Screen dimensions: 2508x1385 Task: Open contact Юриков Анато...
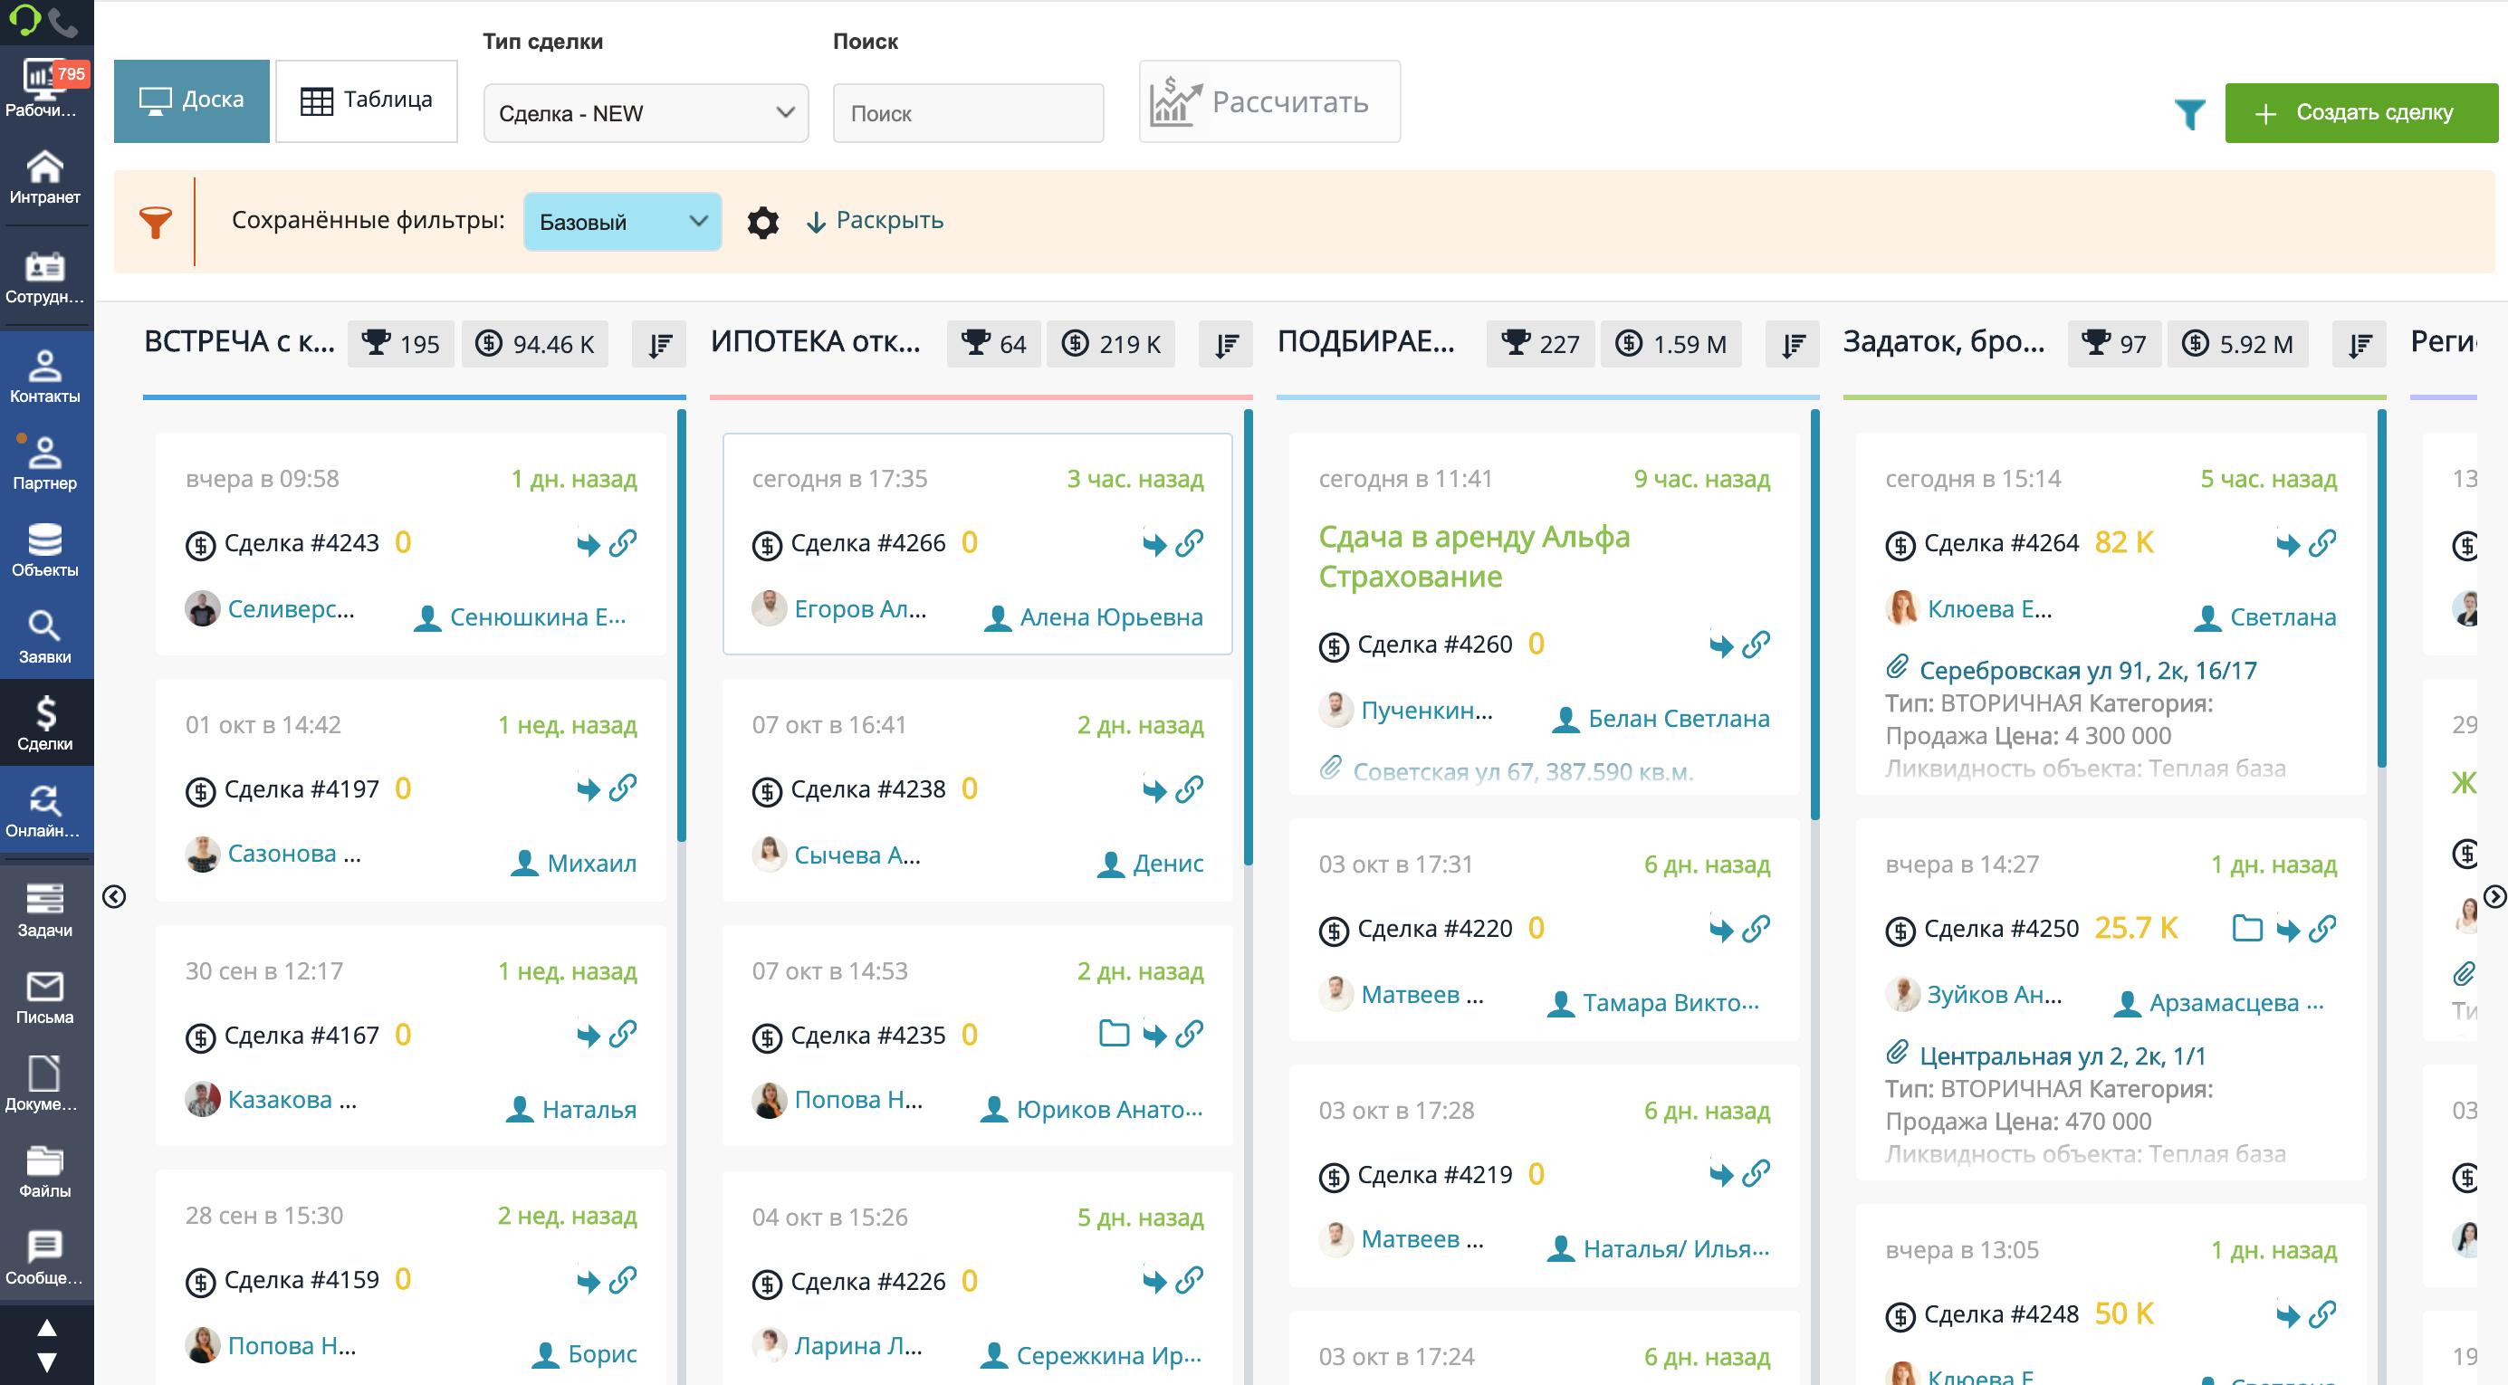(1109, 1110)
